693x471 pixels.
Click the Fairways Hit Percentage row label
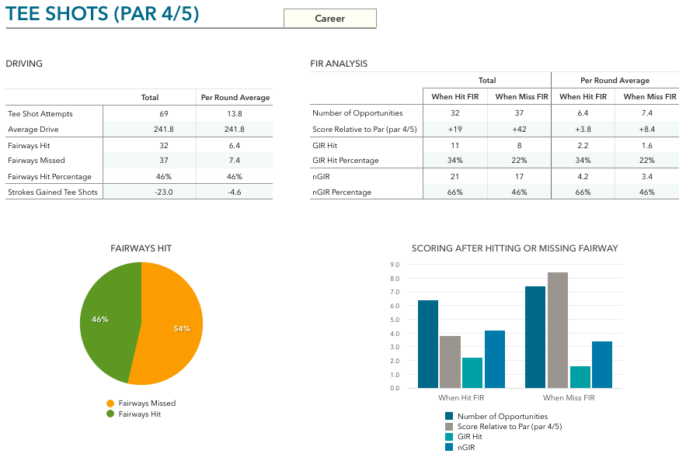[50, 177]
